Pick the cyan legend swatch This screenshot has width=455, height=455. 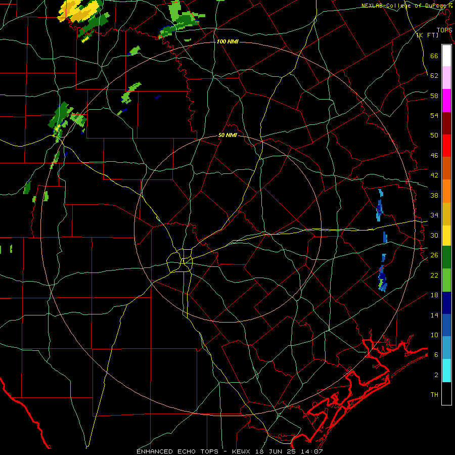pos(446,371)
